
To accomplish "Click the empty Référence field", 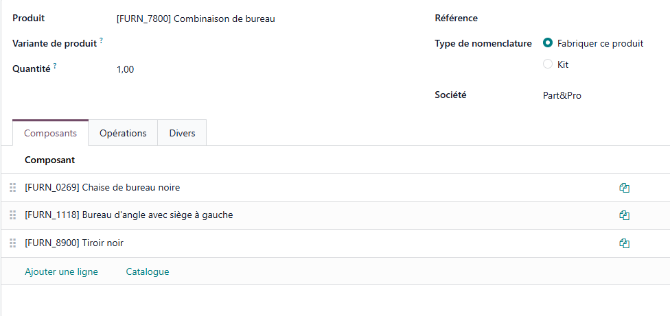I will [597, 19].
